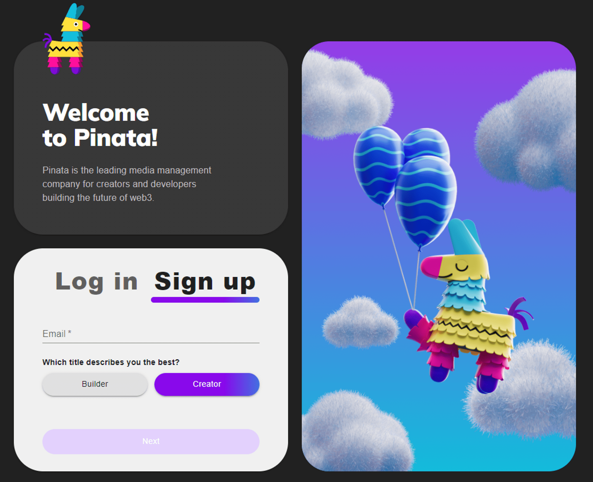Click the Pinata llama logo
The width and height of the screenshot is (593, 482).
[66, 39]
